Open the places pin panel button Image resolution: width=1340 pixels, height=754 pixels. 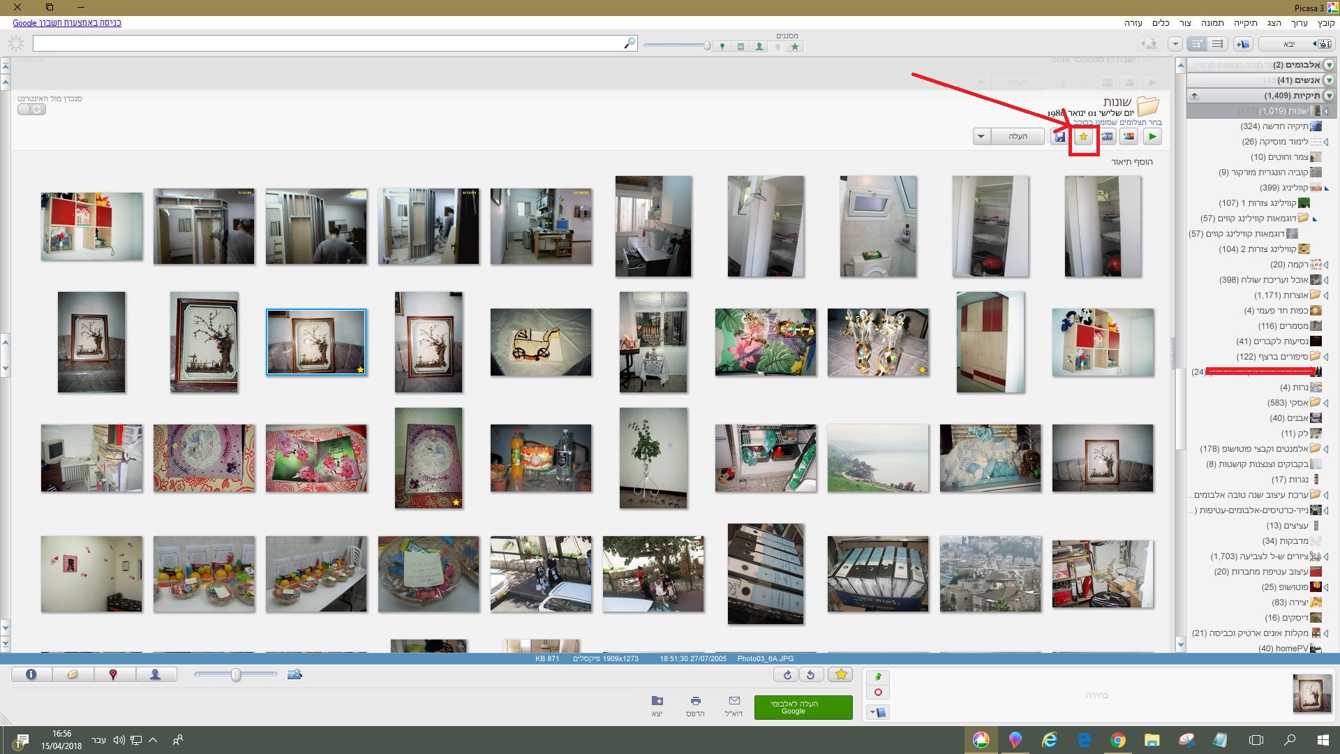[113, 674]
